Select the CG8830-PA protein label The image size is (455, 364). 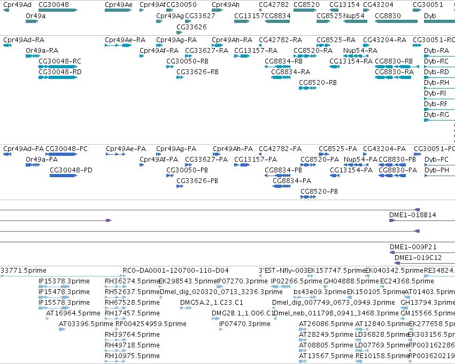pyautogui.click(x=398, y=170)
